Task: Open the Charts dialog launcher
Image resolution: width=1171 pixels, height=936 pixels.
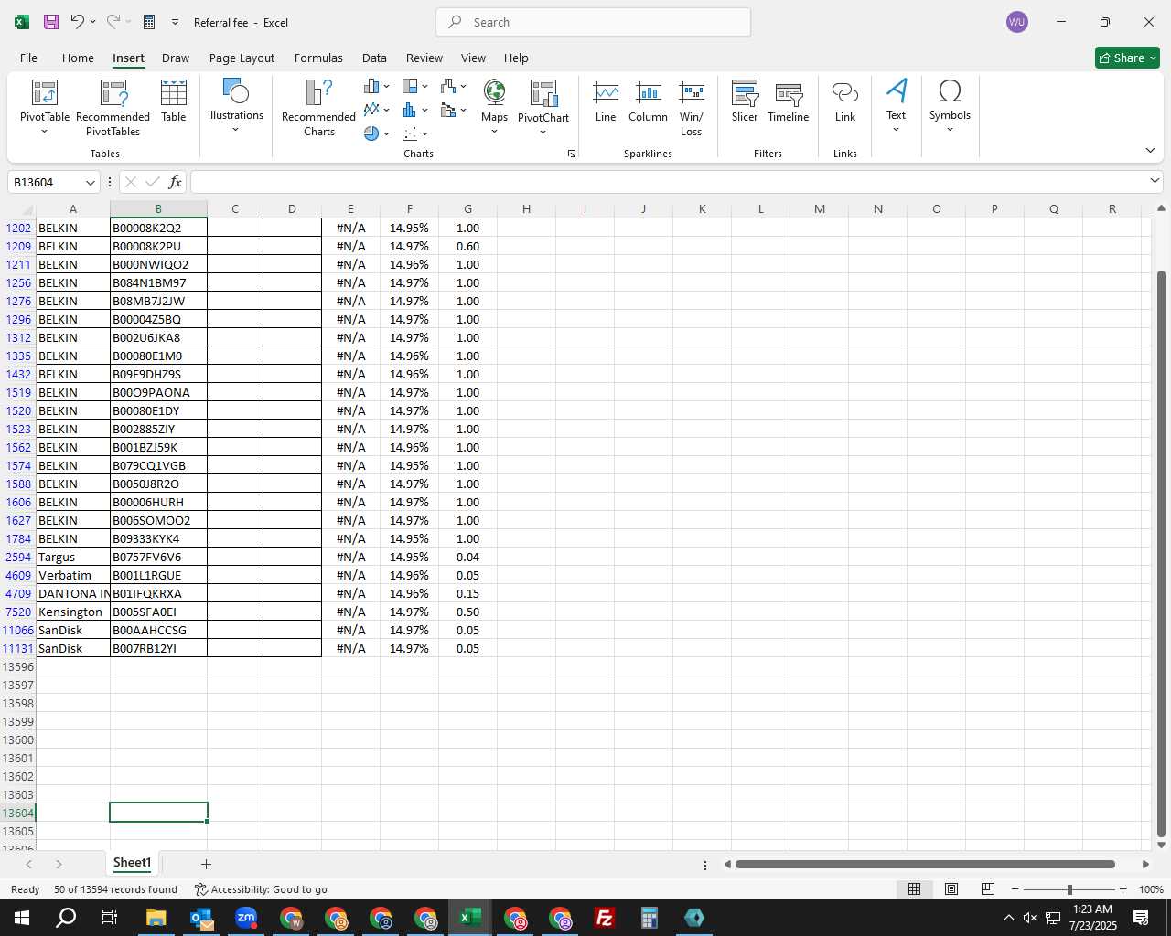Action: click(x=572, y=154)
